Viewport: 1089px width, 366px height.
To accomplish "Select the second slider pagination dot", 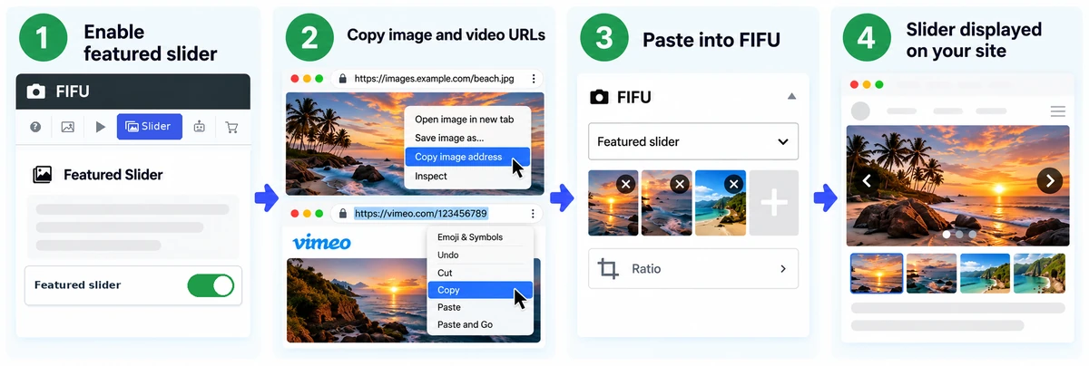I will 959,234.
